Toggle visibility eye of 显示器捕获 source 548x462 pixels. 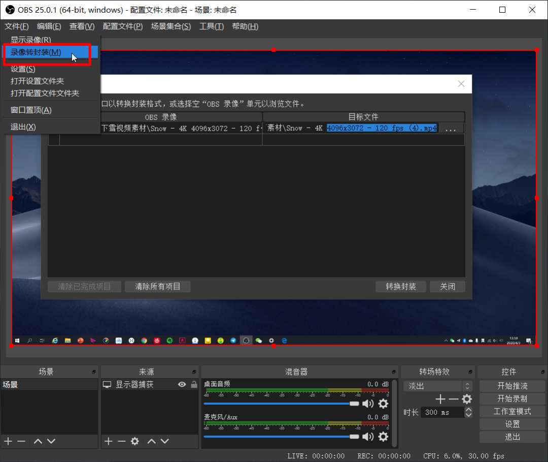182,385
